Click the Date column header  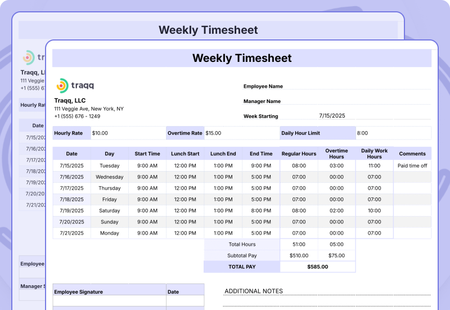(72, 154)
